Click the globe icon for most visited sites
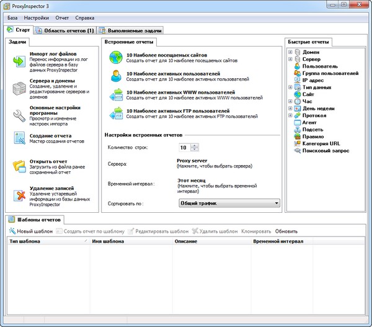 pos(117,58)
